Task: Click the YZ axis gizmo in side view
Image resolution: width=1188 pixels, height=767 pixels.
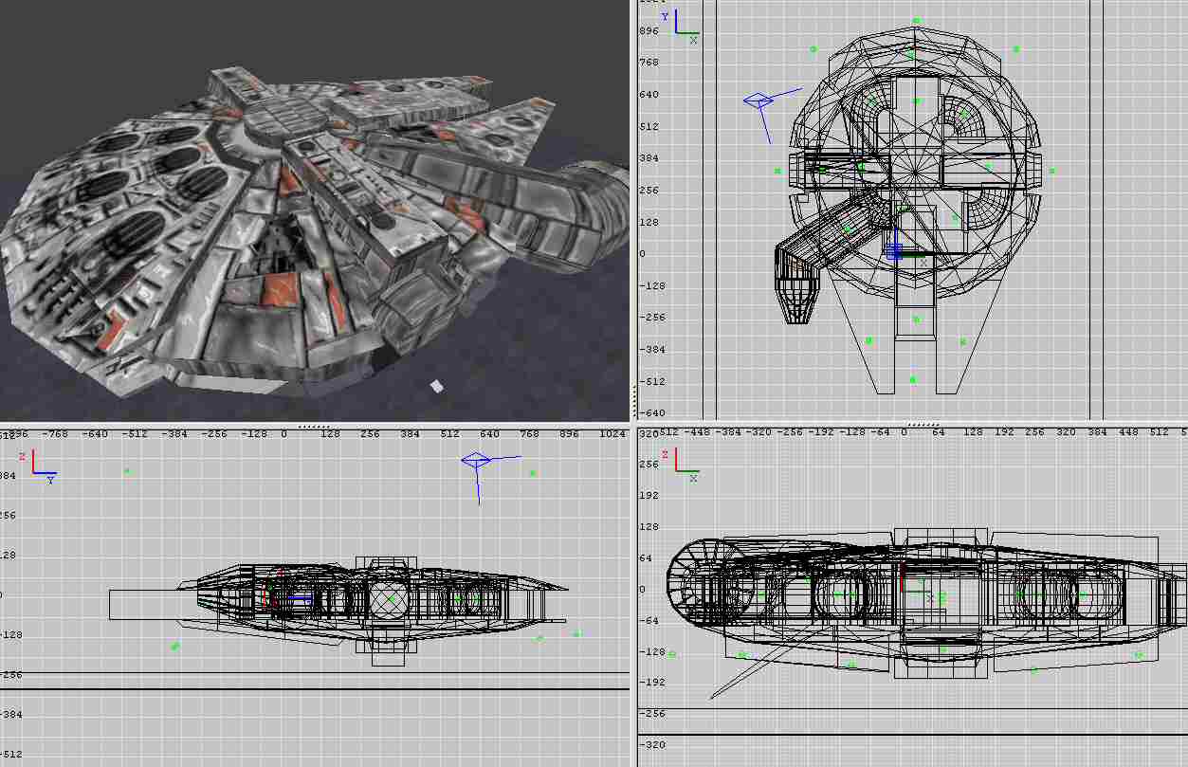Action: click(40, 467)
